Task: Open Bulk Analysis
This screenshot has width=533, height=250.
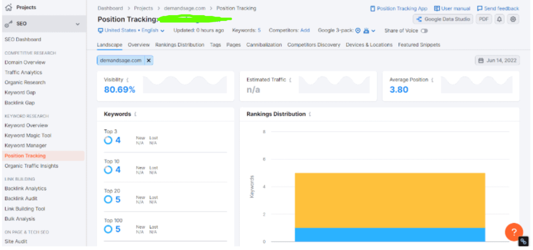Action: click(x=20, y=219)
